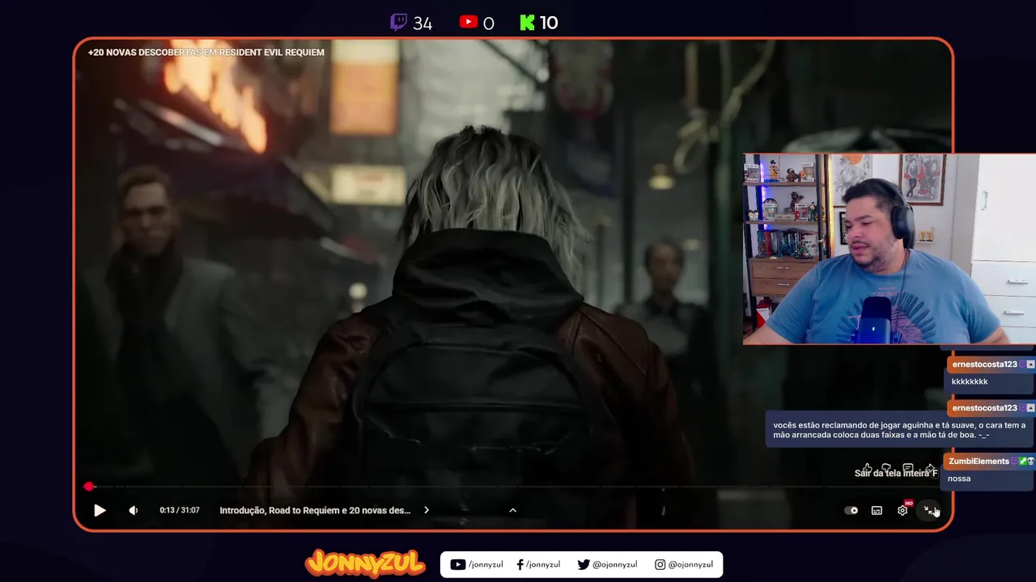Open comments via the speech icon
1036x582 pixels.
[908, 468]
